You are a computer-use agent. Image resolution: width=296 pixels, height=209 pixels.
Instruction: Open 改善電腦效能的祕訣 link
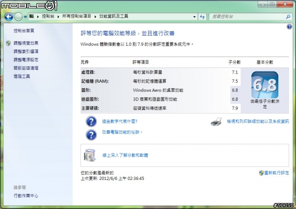click(x=122, y=132)
